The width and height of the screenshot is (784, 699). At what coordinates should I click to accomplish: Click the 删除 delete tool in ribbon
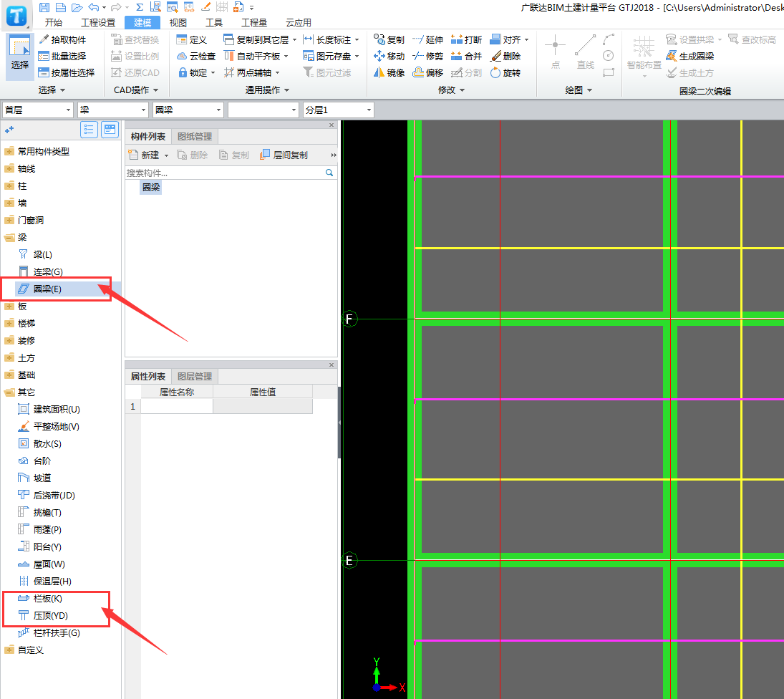505,56
